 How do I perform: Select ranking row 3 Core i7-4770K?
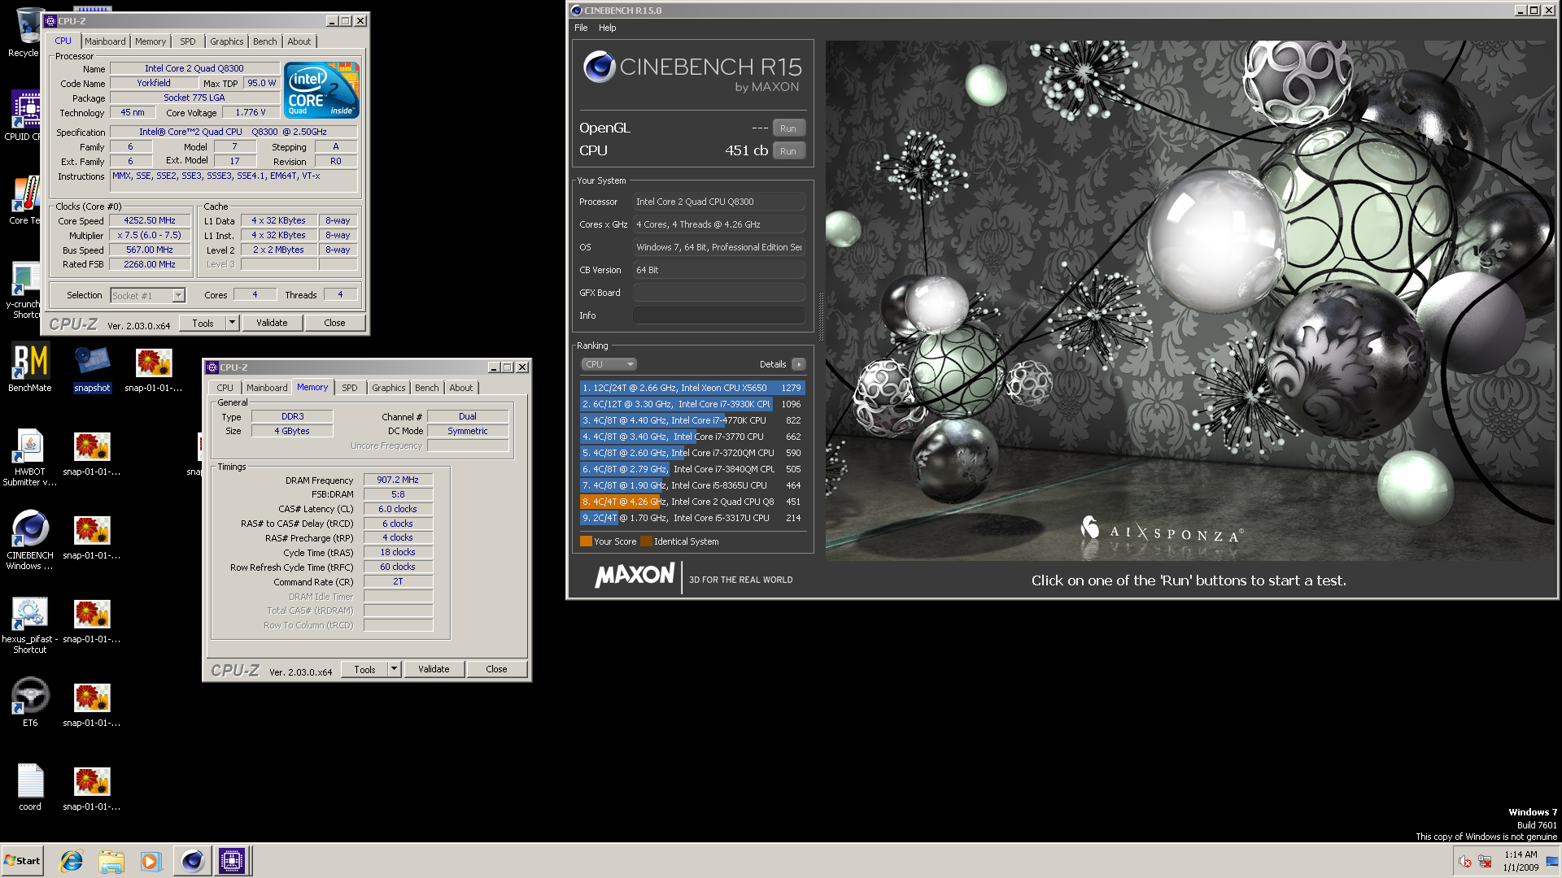[x=692, y=420]
